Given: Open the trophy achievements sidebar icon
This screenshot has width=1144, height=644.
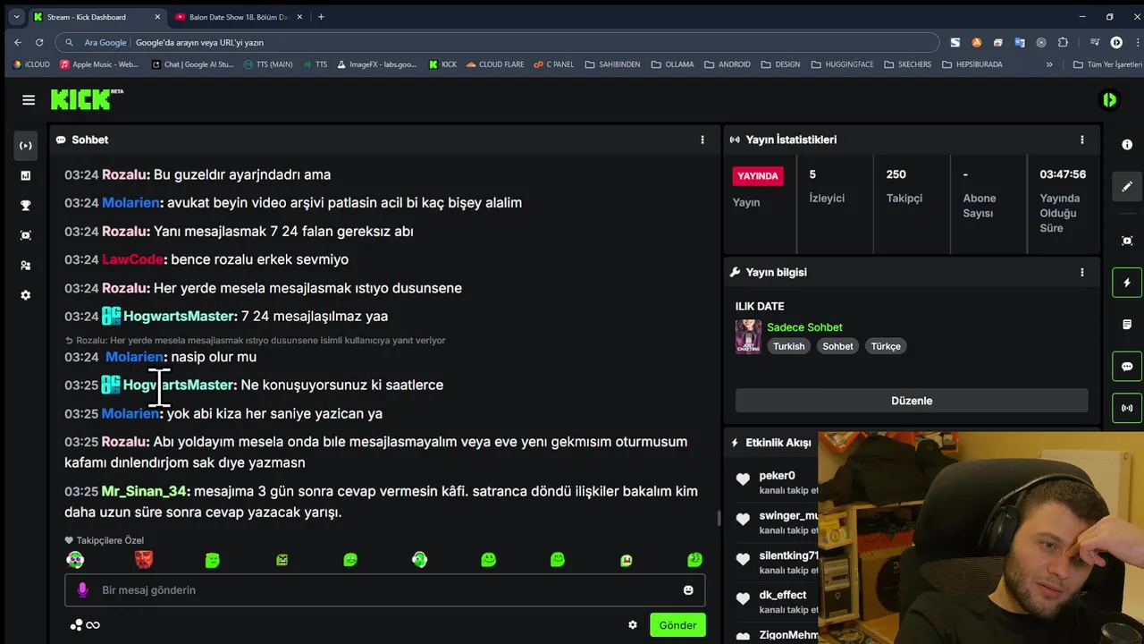Looking at the screenshot, I should tap(25, 206).
